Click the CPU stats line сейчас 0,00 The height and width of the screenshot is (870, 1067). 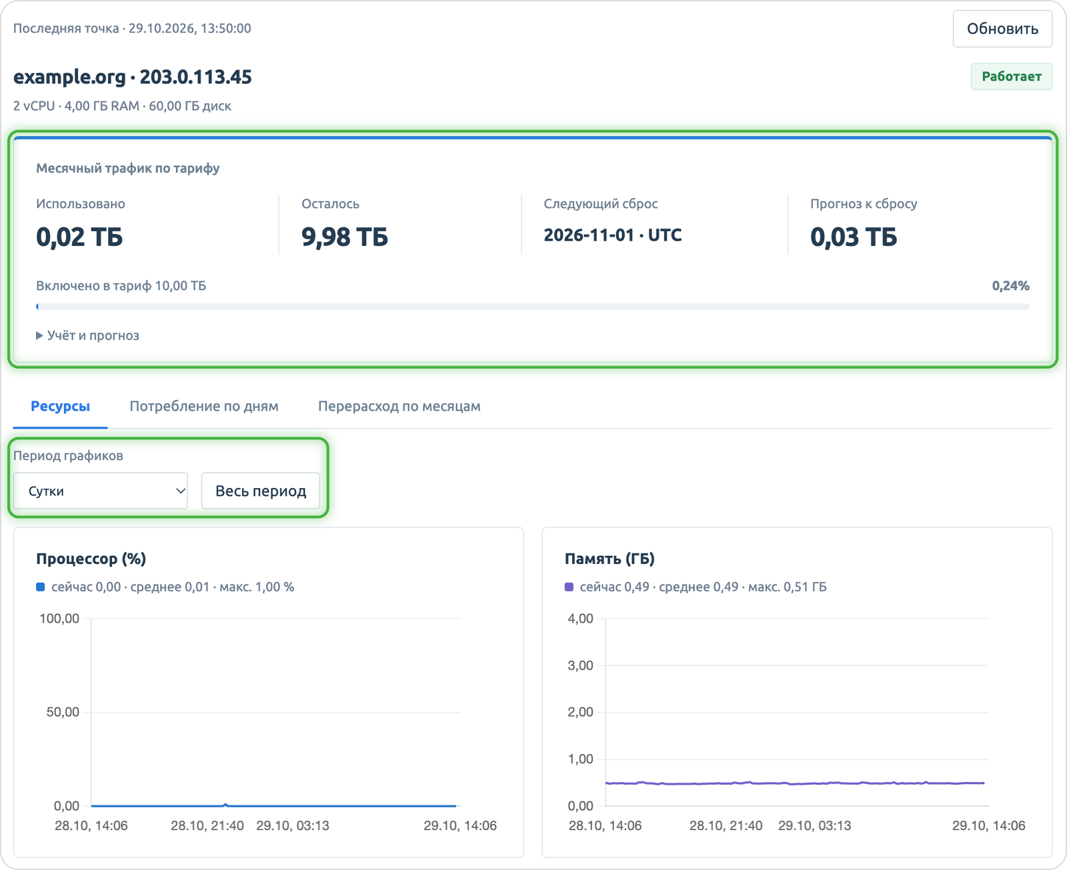pyautogui.click(x=173, y=587)
